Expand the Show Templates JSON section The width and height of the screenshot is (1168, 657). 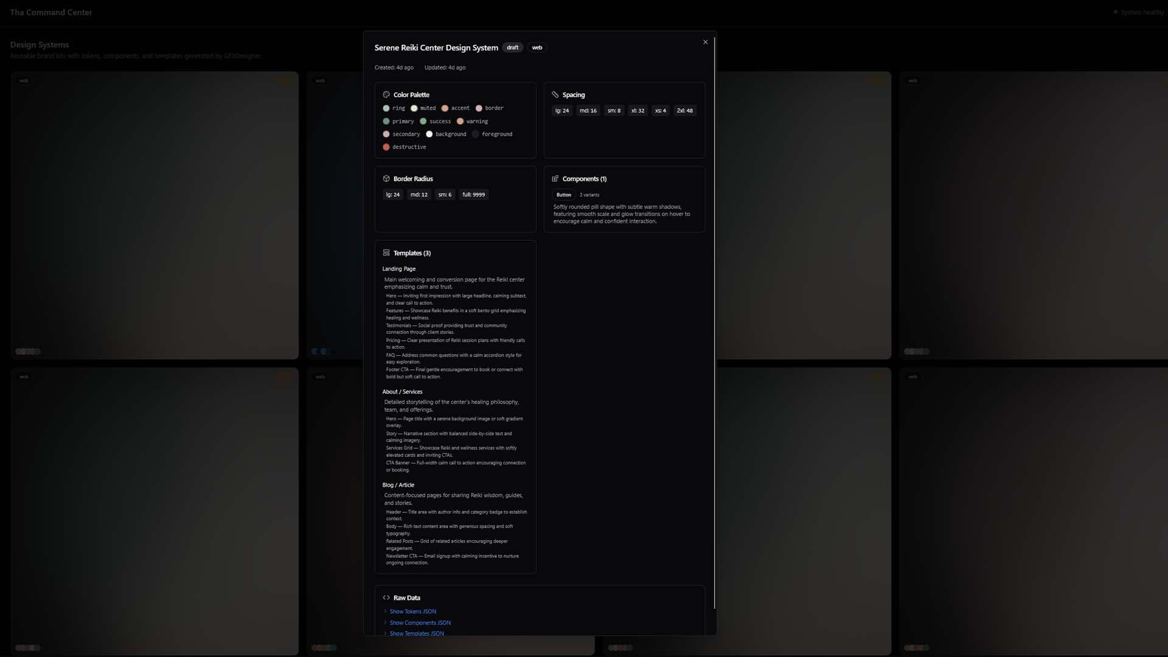(384, 633)
